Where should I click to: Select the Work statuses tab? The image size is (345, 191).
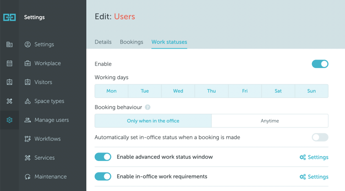tap(169, 42)
